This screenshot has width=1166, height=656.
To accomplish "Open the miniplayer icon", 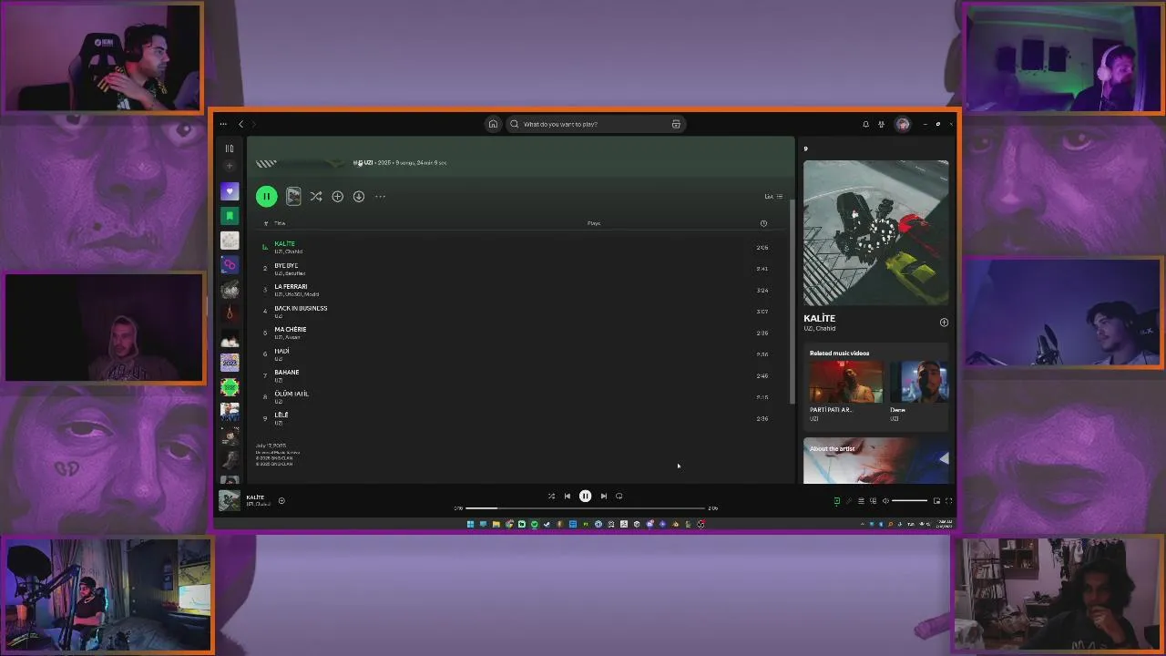I will [x=936, y=501].
